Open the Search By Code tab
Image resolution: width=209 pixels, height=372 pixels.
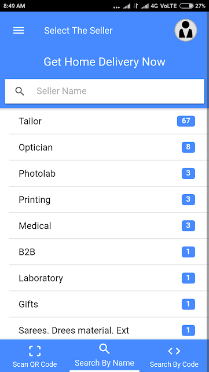tap(174, 356)
